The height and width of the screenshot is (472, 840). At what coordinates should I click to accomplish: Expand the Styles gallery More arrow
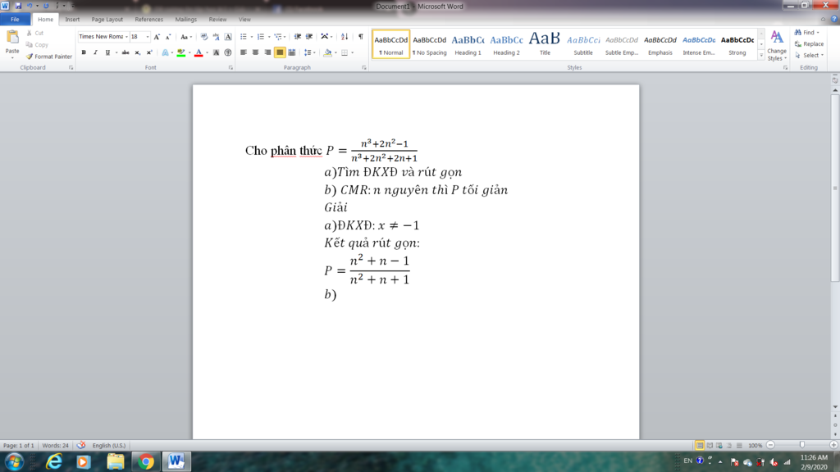[x=760, y=55]
